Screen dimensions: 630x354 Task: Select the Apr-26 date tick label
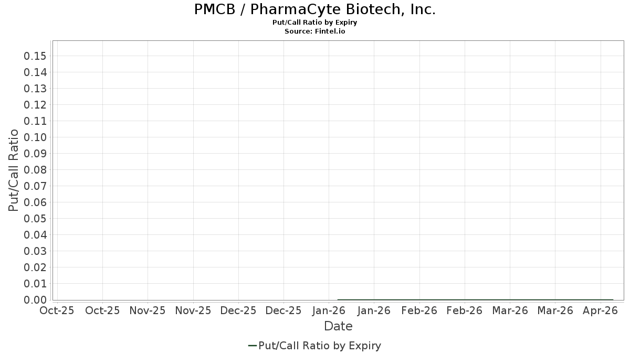tap(600, 310)
